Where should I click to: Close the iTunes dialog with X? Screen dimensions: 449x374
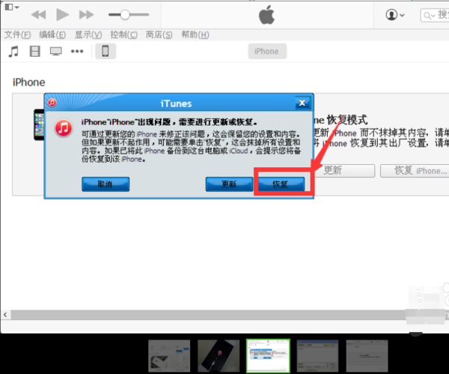(302, 103)
